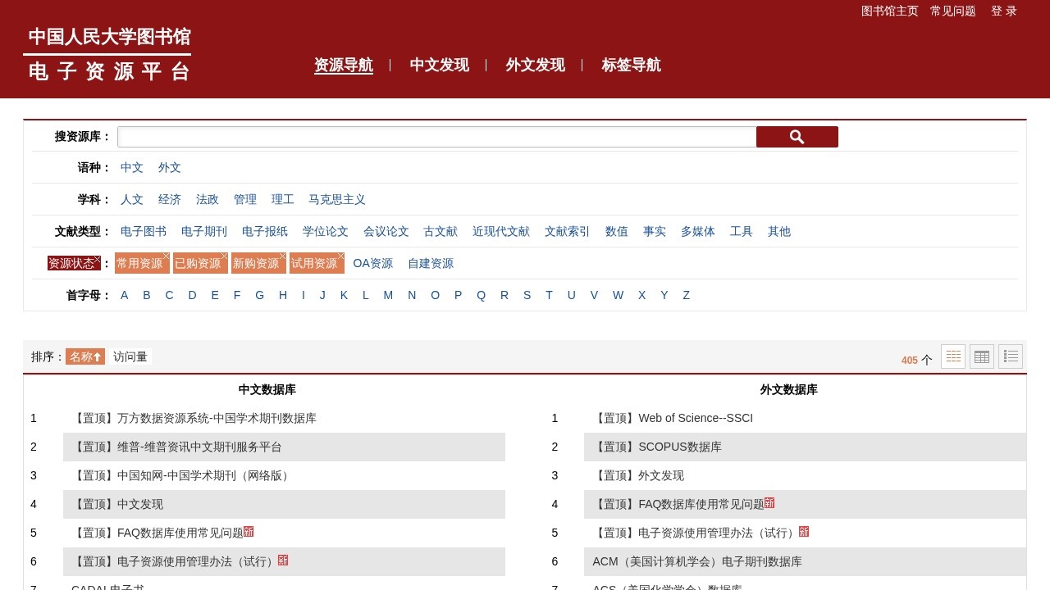
Task: Switch to the column list view icon
Action: [952, 356]
